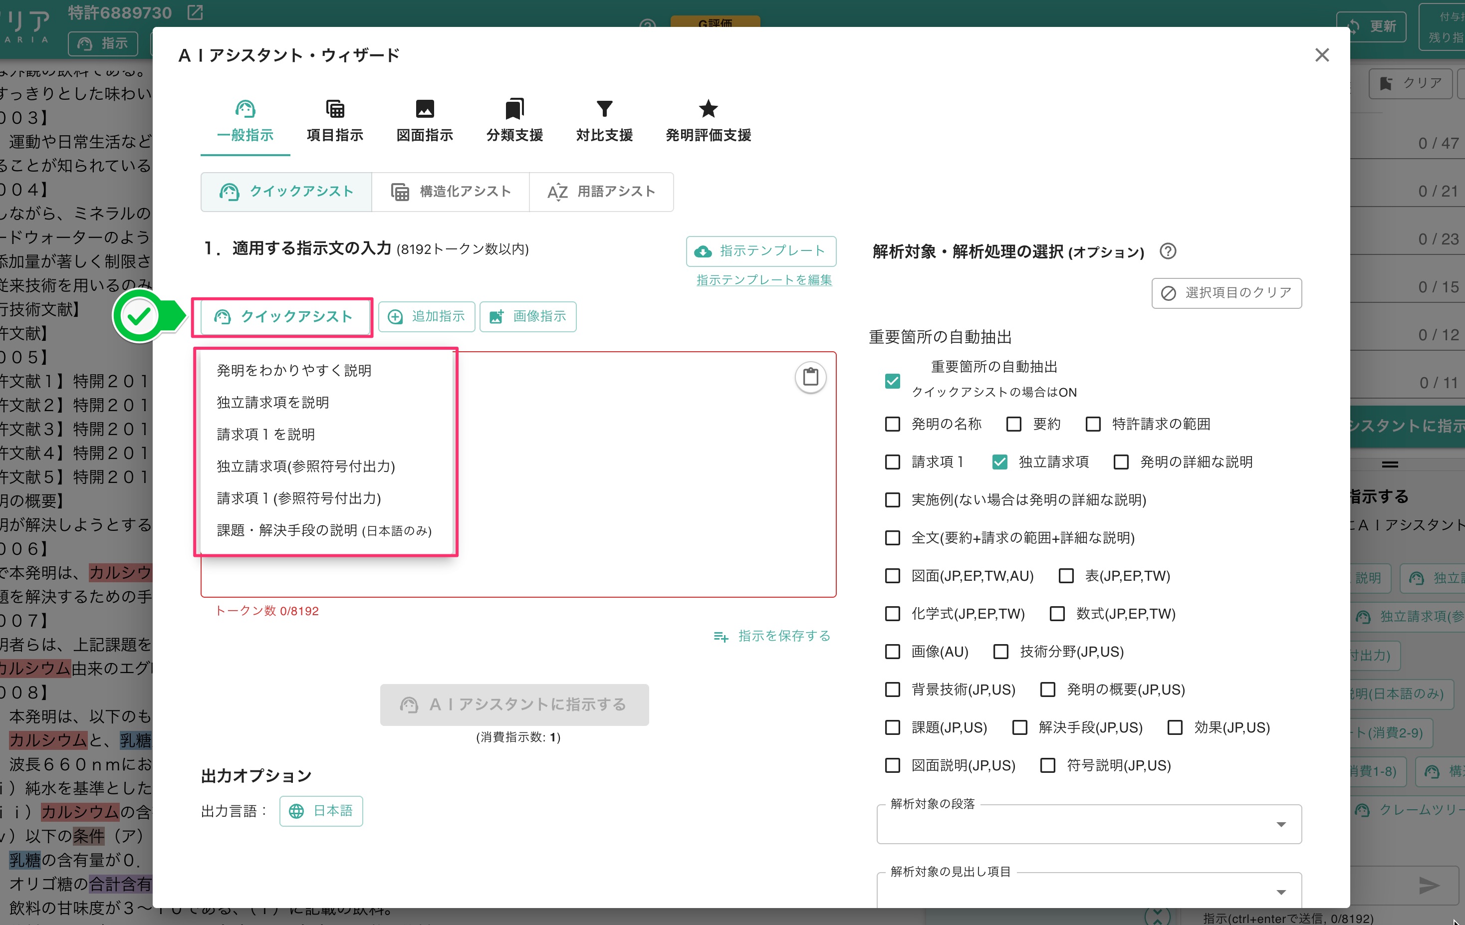Check 表(JP,EP,TW) checkbox
Viewport: 1465px width, 925px height.
click(1066, 576)
